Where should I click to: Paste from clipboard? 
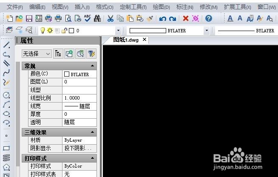click(x=130, y=18)
